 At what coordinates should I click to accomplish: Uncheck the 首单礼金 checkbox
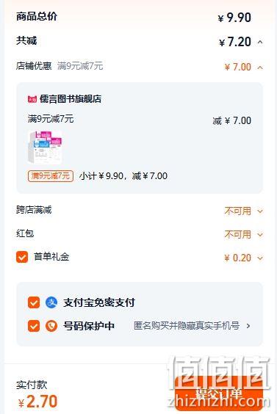[22, 257]
